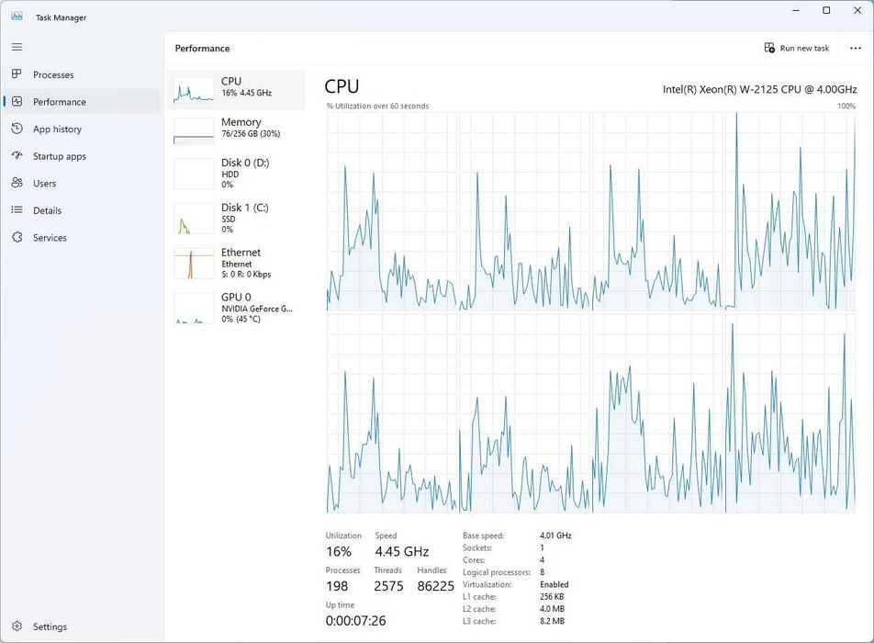Click the base speed 4.01 GHz value
The image size is (874, 643).
555,536
